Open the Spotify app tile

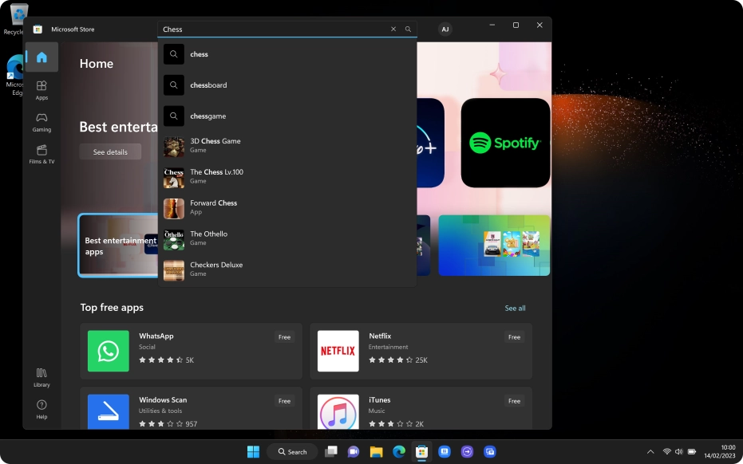(505, 143)
